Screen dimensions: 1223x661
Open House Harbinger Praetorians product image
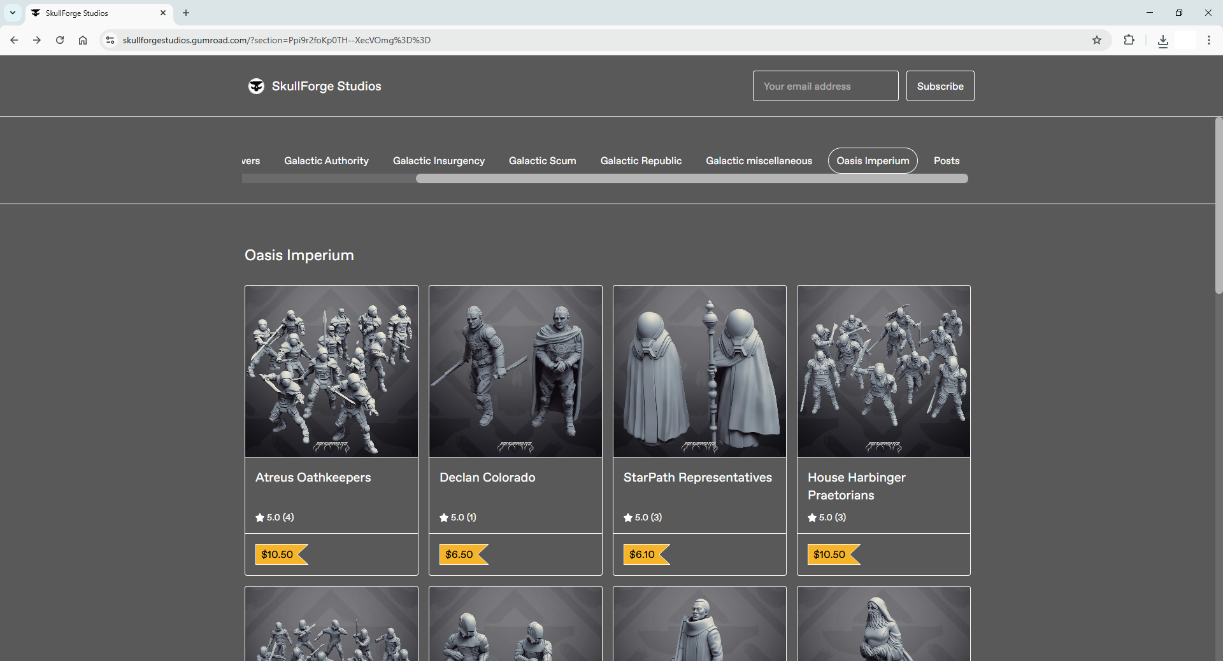click(883, 372)
